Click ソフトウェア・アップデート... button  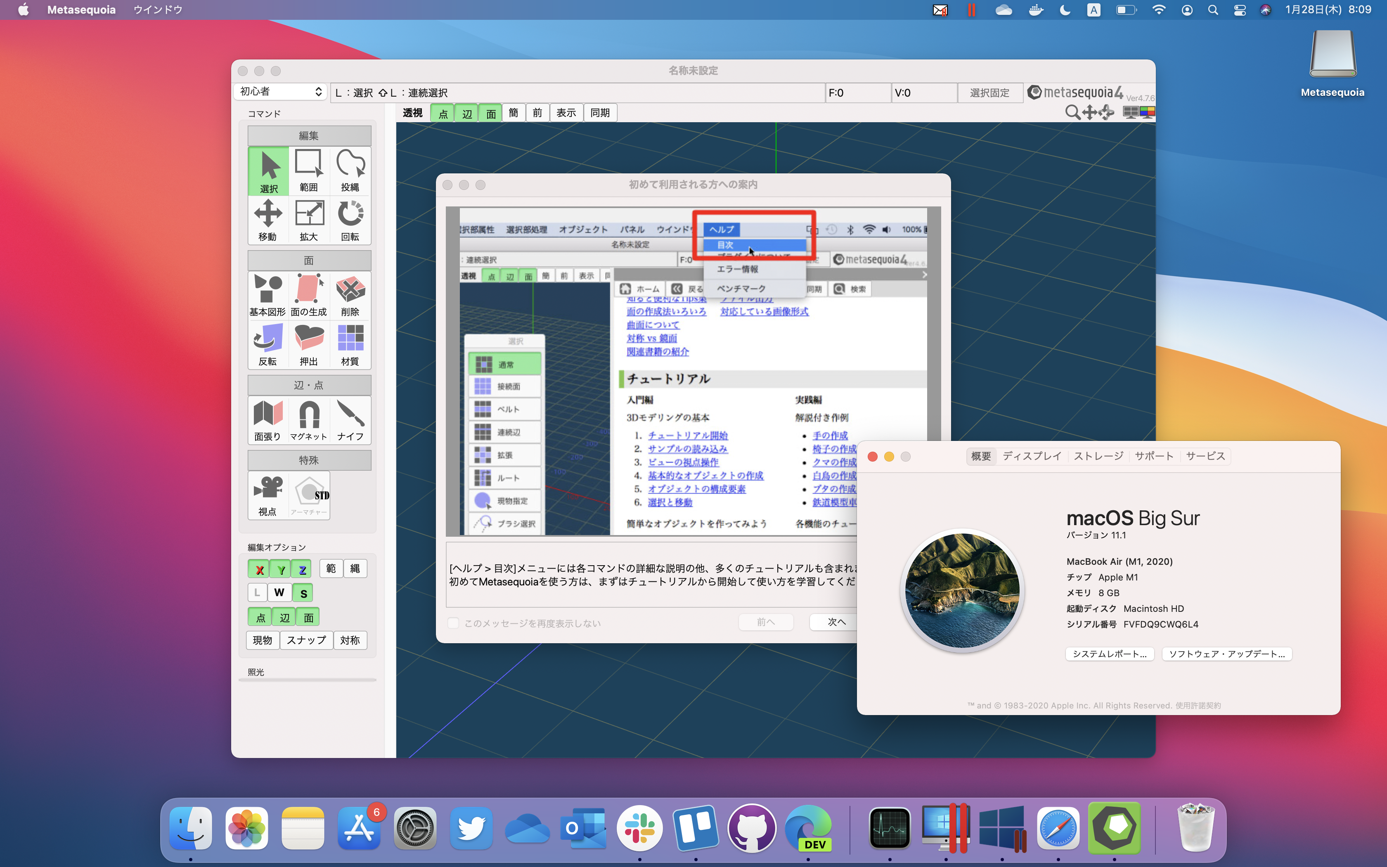tap(1227, 654)
